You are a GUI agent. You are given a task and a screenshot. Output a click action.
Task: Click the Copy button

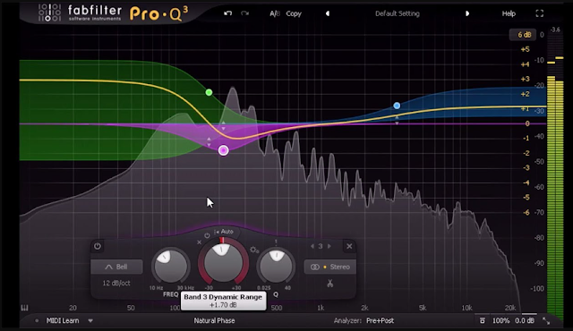(x=294, y=13)
